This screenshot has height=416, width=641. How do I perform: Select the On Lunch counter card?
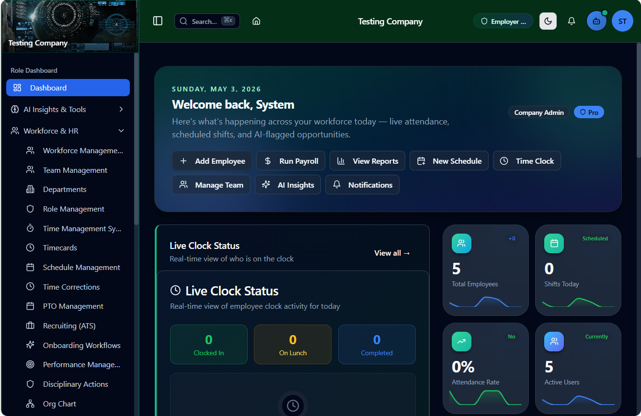(293, 345)
